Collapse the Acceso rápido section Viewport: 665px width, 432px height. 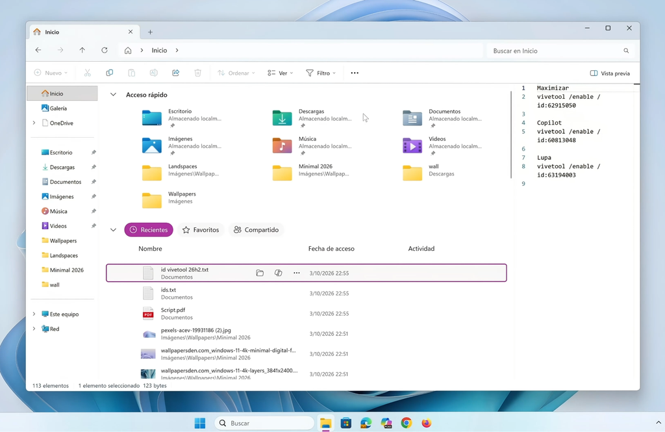[113, 95]
